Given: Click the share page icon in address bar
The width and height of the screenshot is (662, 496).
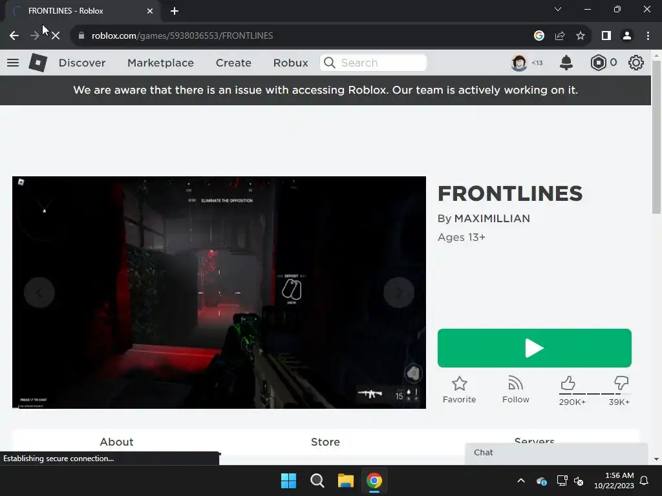Looking at the screenshot, I should [x=560, y=36].
